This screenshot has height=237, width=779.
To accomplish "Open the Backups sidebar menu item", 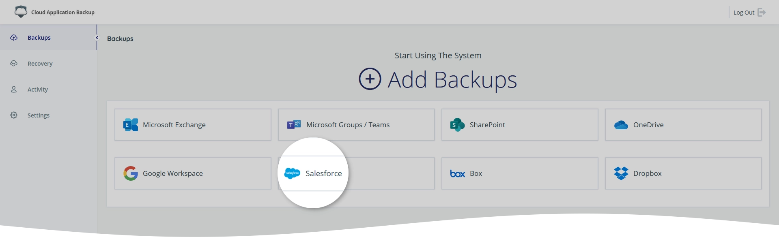I will click(48, 37).
